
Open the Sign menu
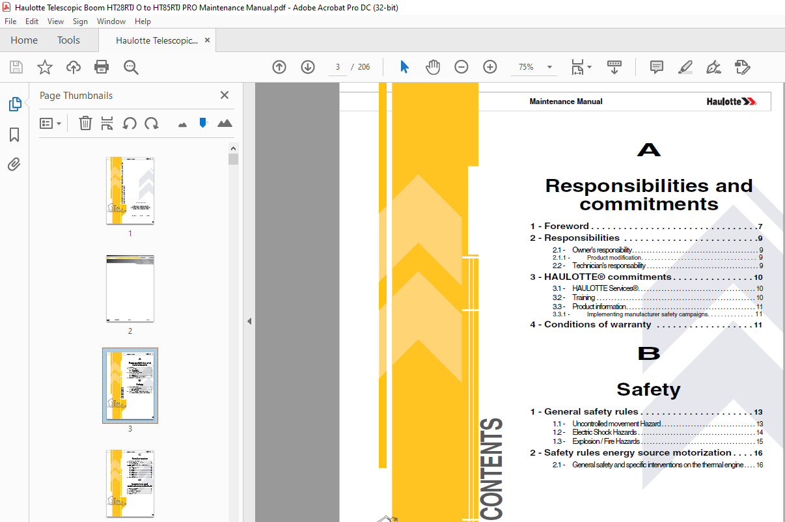(80, 21)
